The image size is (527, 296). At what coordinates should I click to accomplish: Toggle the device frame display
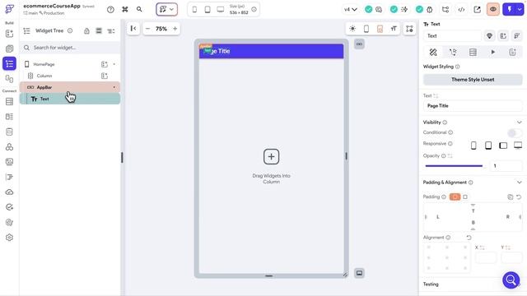pos(366,29)
